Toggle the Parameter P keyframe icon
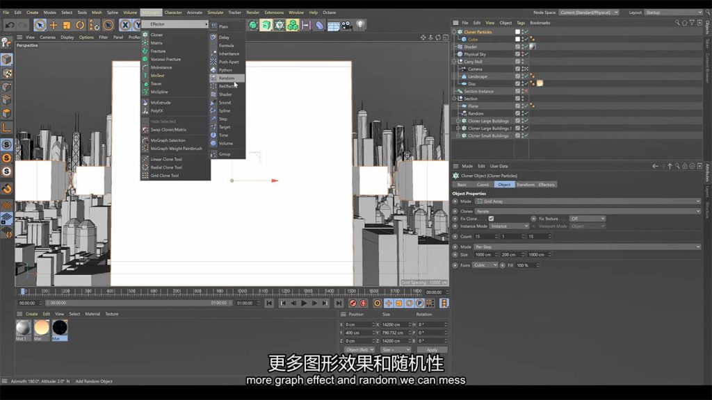 pos(419,303)
